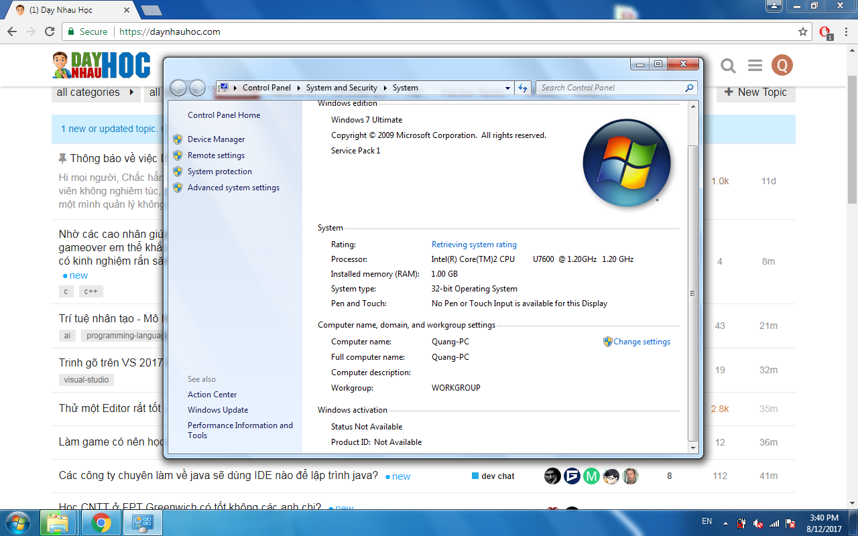Click System breadcrumb segment

406,88
